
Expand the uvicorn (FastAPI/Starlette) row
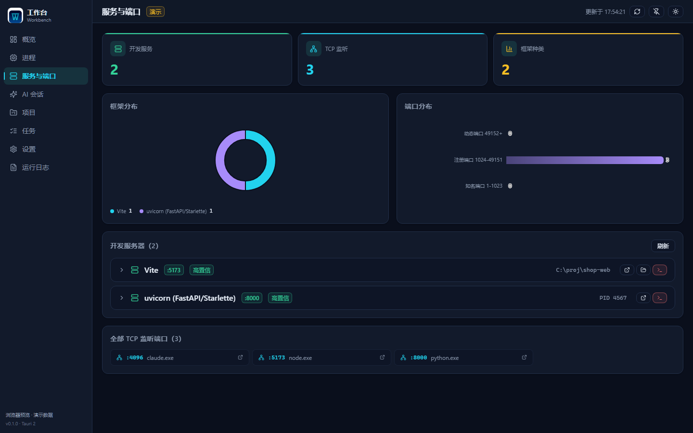122,298
